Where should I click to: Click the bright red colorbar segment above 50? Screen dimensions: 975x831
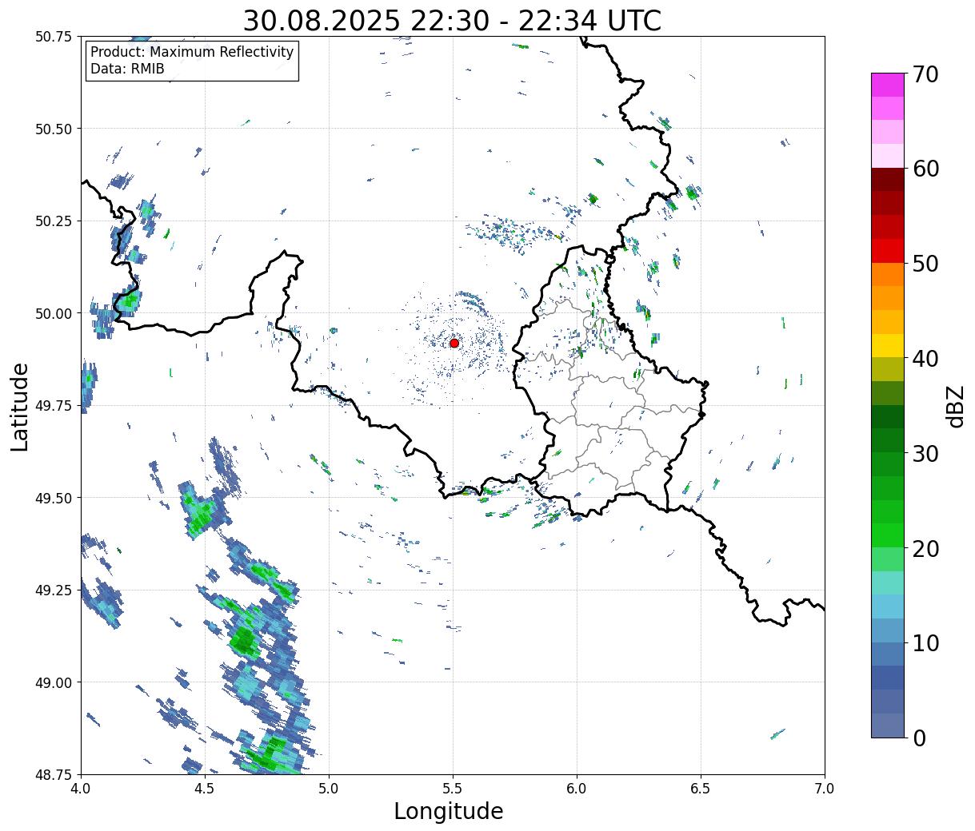[888, 251]
